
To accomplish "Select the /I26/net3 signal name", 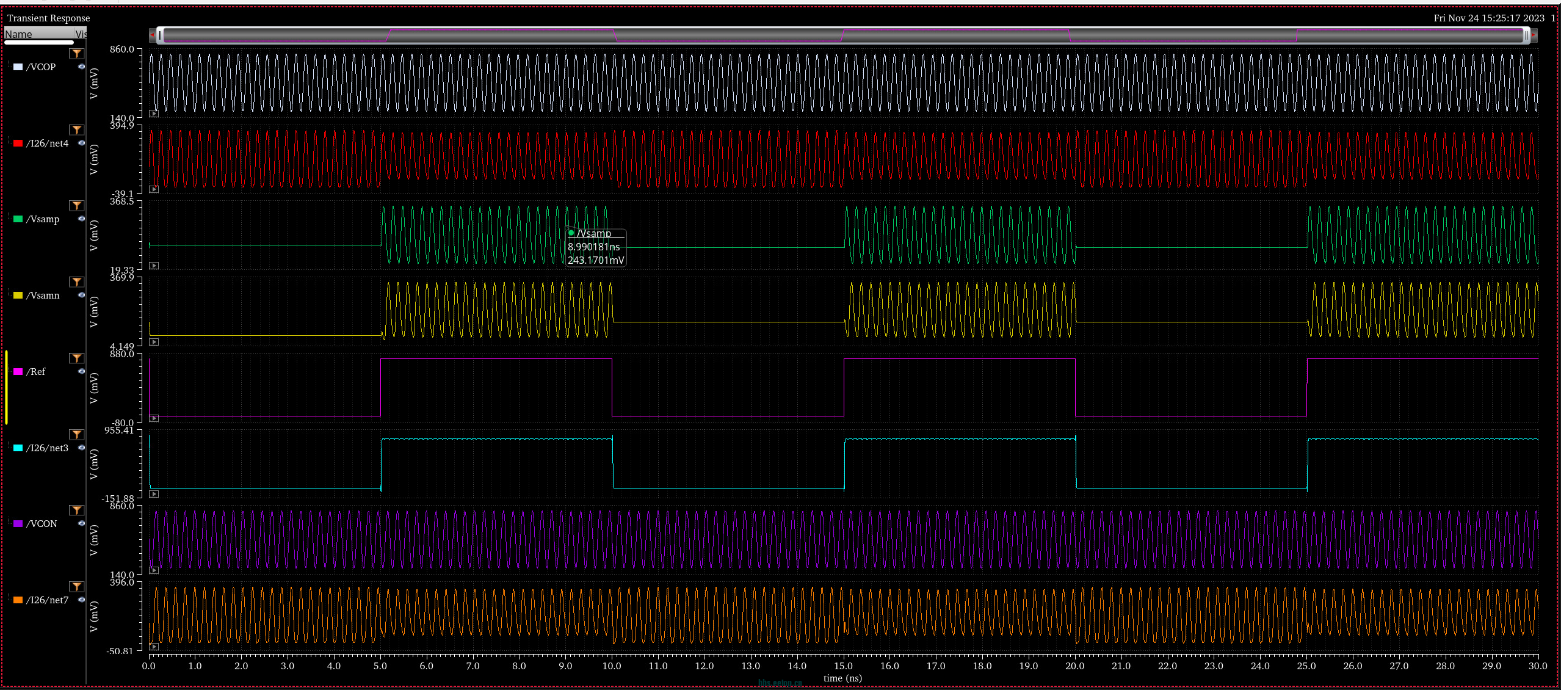I will coord(48,448).
